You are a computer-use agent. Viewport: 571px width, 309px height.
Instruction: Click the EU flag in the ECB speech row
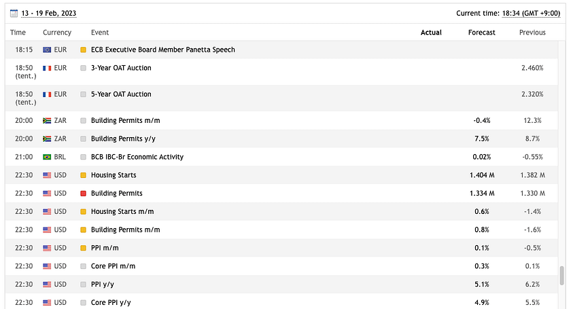pyautogui.click(x=47, y=50)
